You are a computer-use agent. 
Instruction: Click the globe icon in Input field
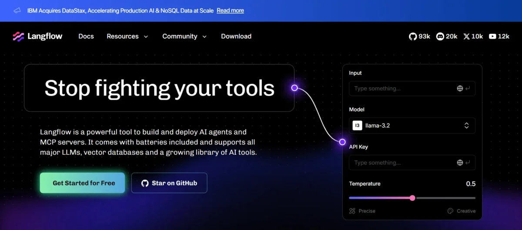(460, 89)
